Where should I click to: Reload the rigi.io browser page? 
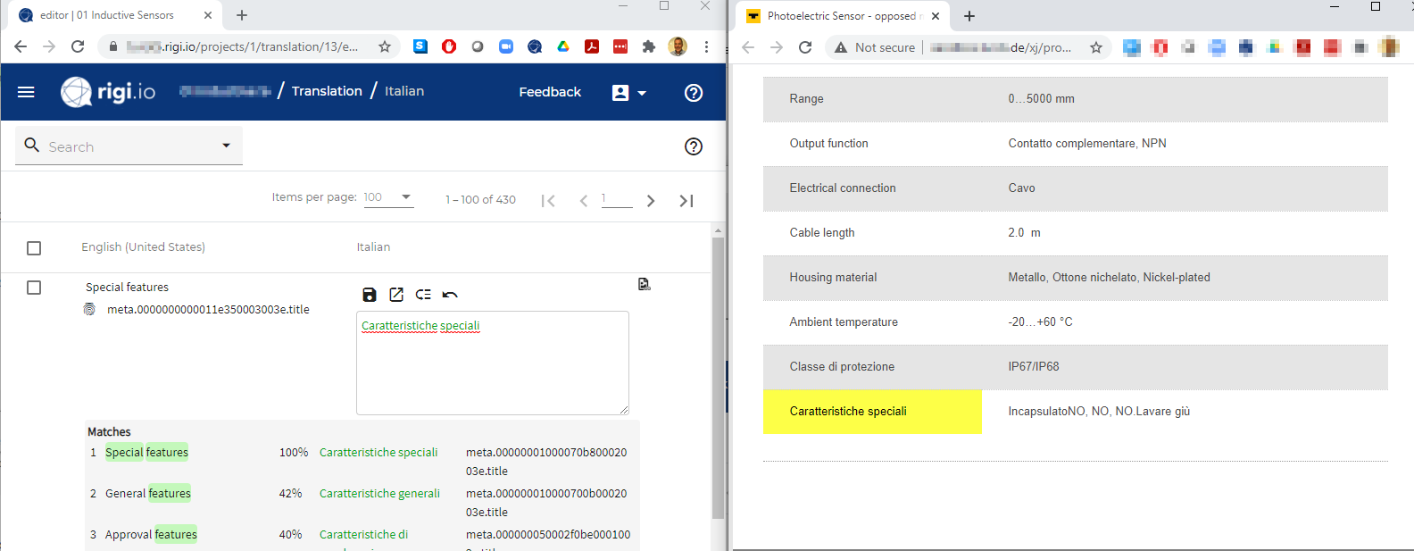click(x=78, y=46)
